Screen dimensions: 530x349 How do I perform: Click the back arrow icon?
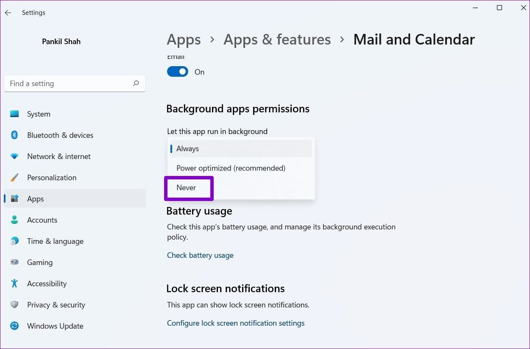tap(8, 13)
